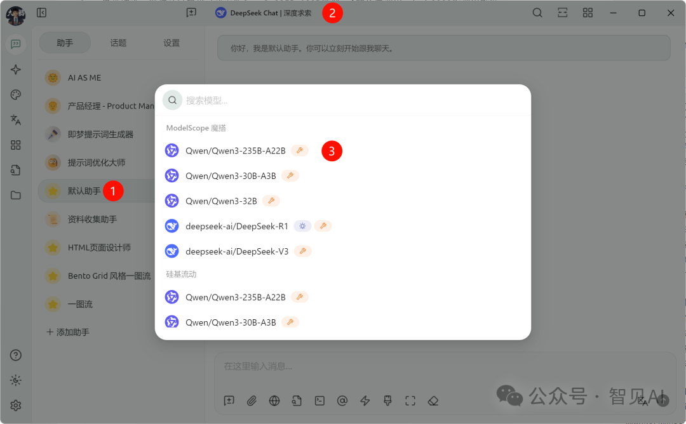Toggle the light/dark theme icon
This screenshot has width=686, height=424.
(x=16, y=380)
